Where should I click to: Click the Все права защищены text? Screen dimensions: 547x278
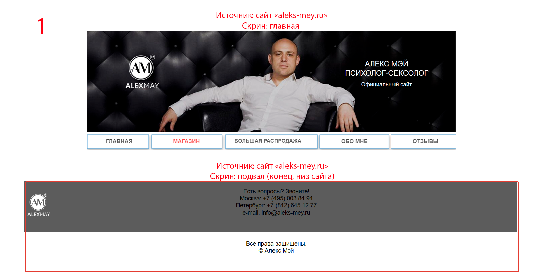[276, 244]
